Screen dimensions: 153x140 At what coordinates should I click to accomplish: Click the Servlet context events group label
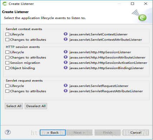click(x=24, y=29)
